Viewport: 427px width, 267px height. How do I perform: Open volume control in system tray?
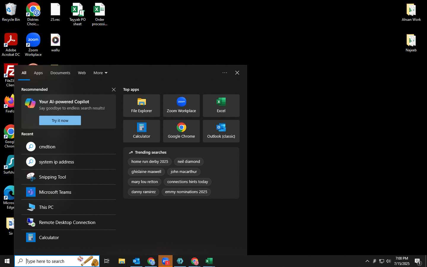click(389, 261)
